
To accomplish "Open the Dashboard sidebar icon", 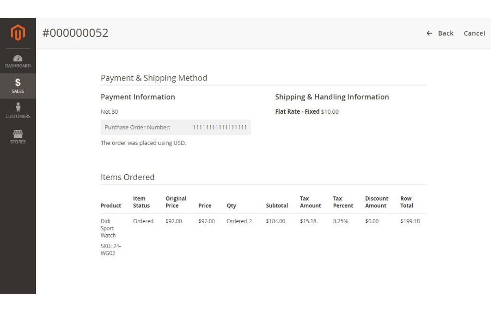I will click(x=18, y=61).
